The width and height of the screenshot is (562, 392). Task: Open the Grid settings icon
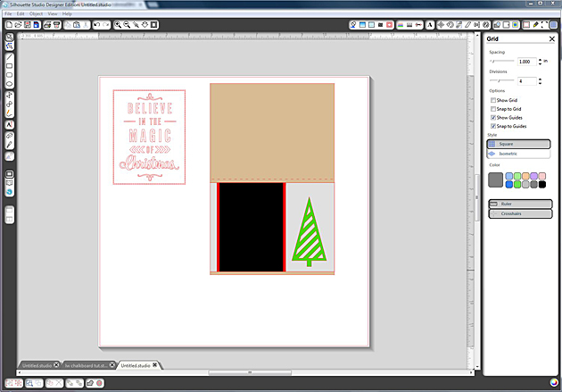[553, 25]
